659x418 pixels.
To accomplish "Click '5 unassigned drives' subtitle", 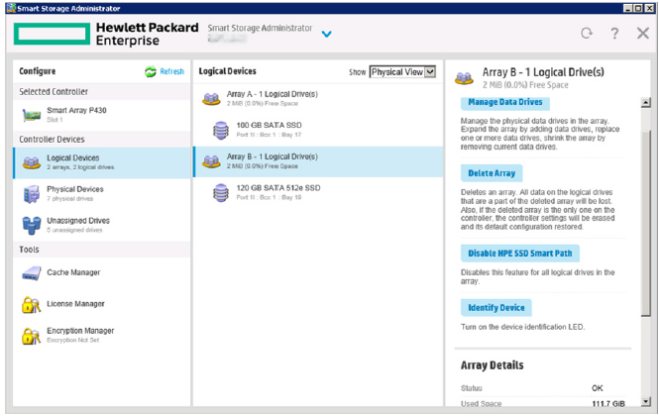I will coord(74,230).
